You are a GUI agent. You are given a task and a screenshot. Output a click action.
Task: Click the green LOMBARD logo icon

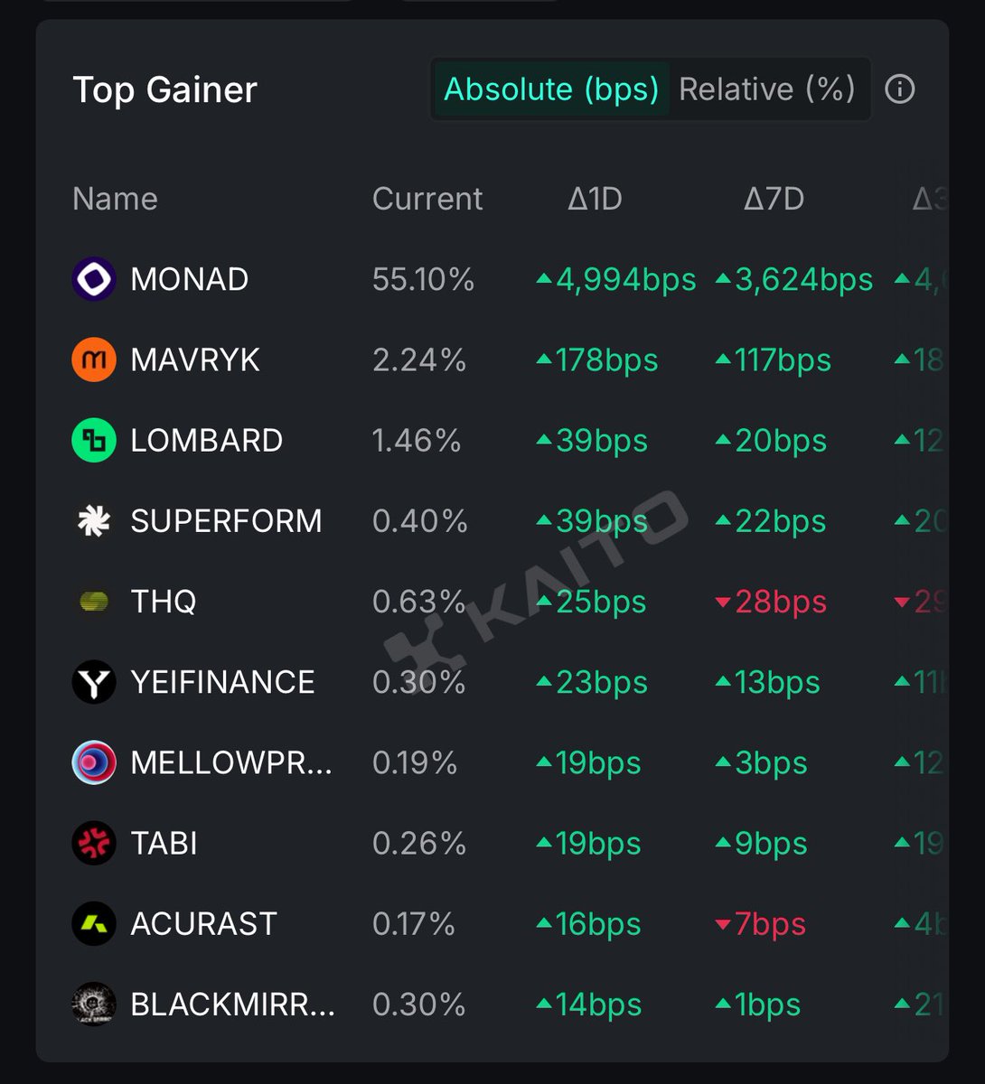(x=94, y=441)
